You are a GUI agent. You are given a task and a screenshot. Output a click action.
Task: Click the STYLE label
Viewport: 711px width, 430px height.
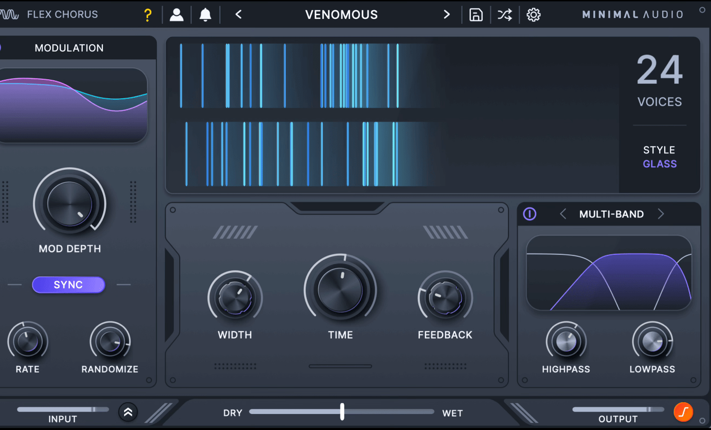pyautogui.click(x=659, y=150)
